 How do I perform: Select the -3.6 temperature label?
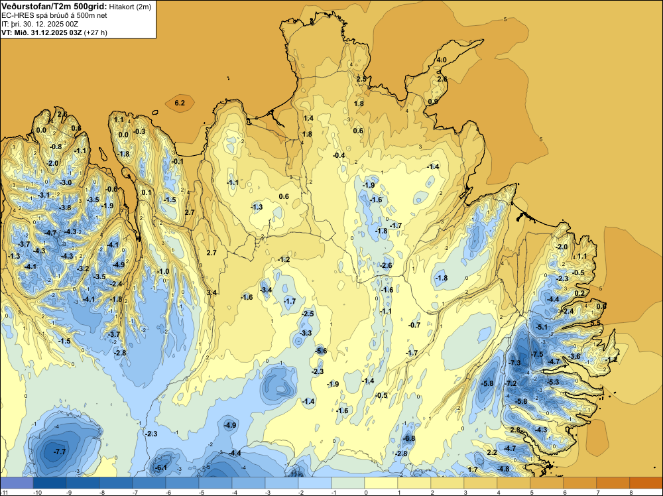[x=575, y=357]
